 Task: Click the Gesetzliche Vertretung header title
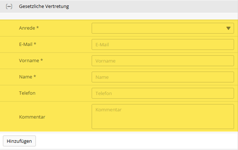[44, 6]
